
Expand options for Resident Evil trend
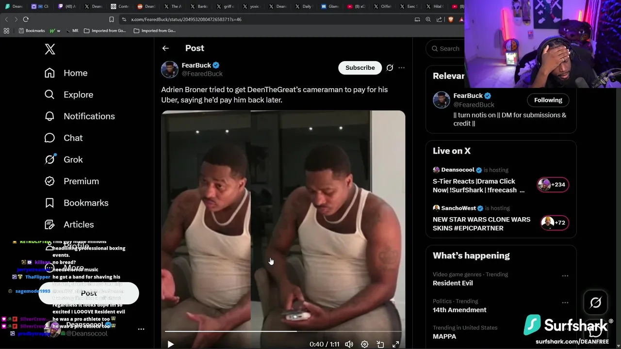point(565,276)
